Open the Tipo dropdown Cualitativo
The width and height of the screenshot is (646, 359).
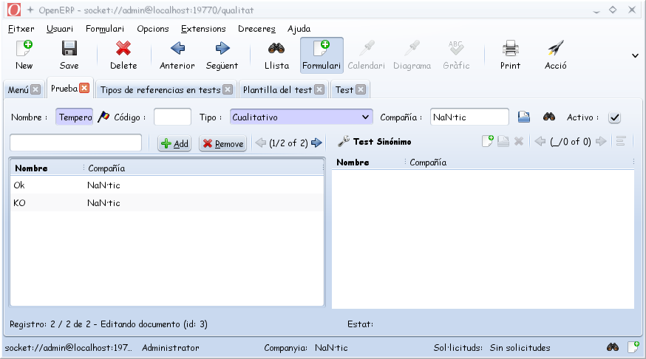tap(301, 117)
